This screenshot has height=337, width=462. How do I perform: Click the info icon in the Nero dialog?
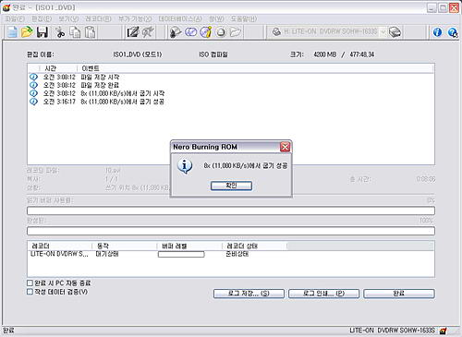pyautogui.click(x=185, y=166)
